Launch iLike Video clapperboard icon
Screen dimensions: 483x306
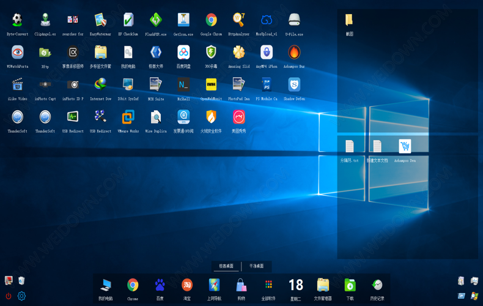tap(17, 84)
